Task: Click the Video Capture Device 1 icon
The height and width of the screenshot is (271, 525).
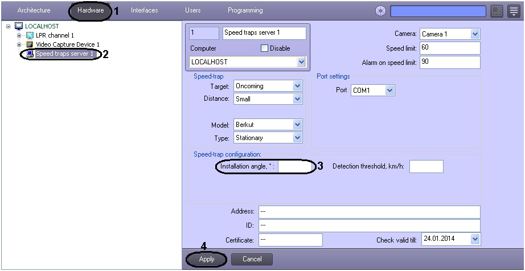Action: [30, 44]
